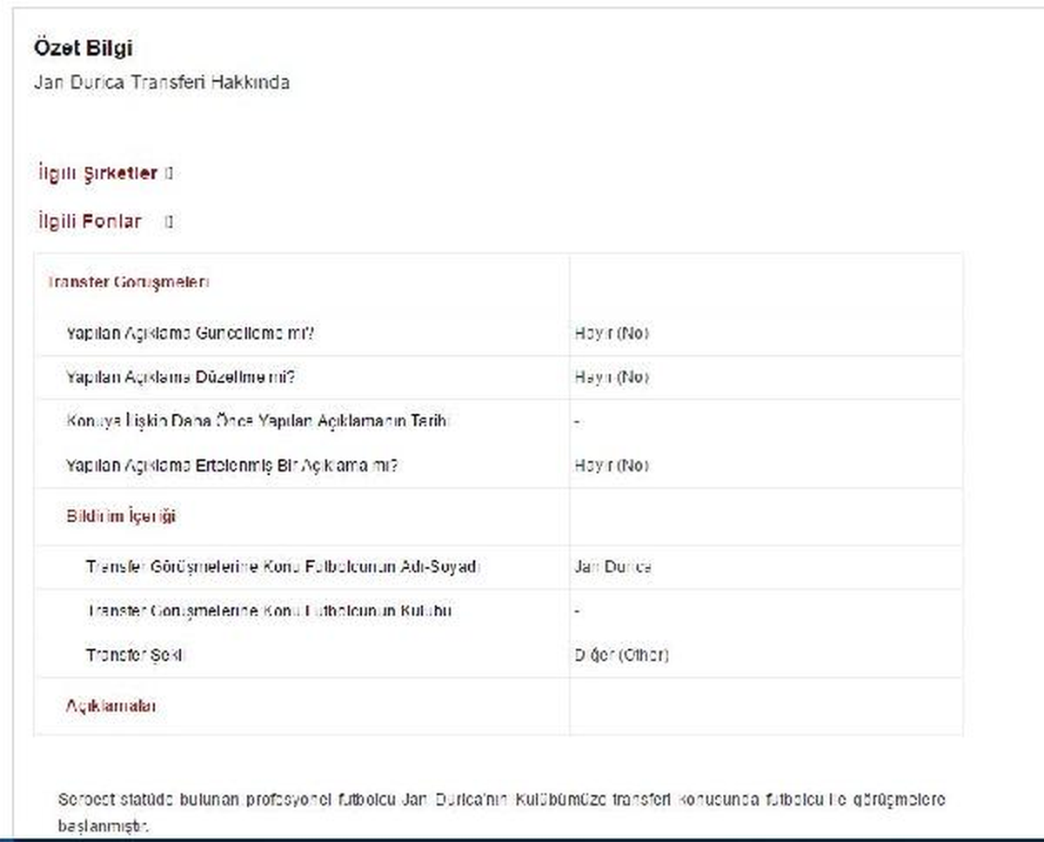Screen dimensions: 1044x842
Task: Click the Hayır (No) value for Düzeltme
Action: 612,378
